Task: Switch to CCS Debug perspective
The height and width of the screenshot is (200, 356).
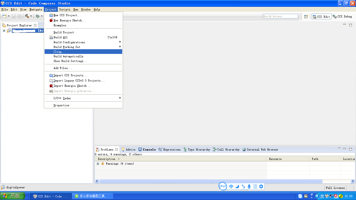Action: (342, 16)
